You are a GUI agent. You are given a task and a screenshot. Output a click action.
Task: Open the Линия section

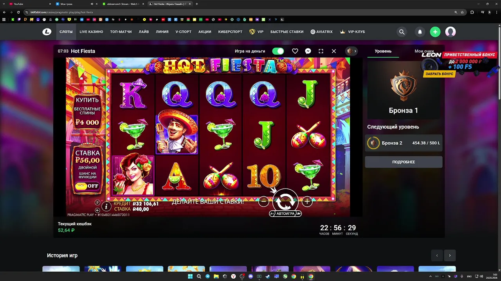[162, 32]
